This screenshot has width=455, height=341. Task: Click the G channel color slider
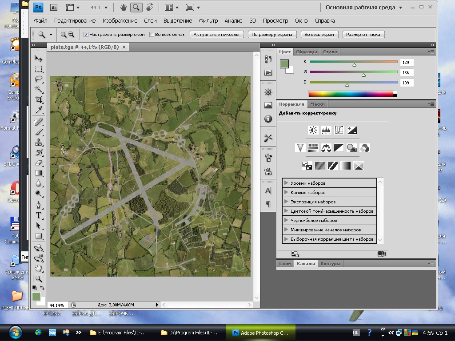(353, 72)
